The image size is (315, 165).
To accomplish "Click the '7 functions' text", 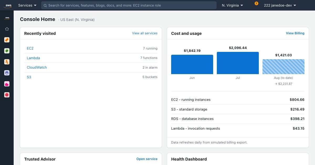I will (149, 58).
